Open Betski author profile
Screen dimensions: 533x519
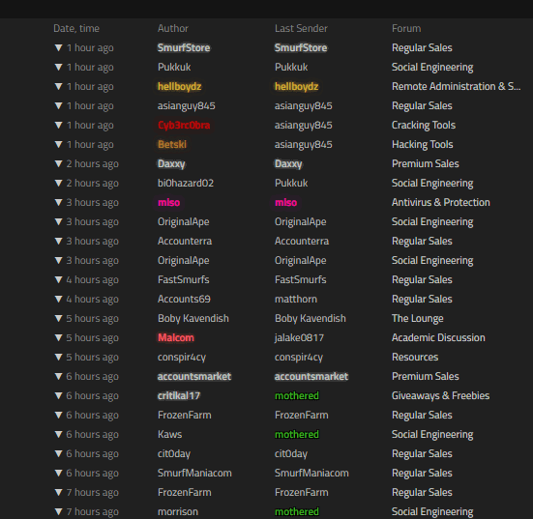pos(172,145)
